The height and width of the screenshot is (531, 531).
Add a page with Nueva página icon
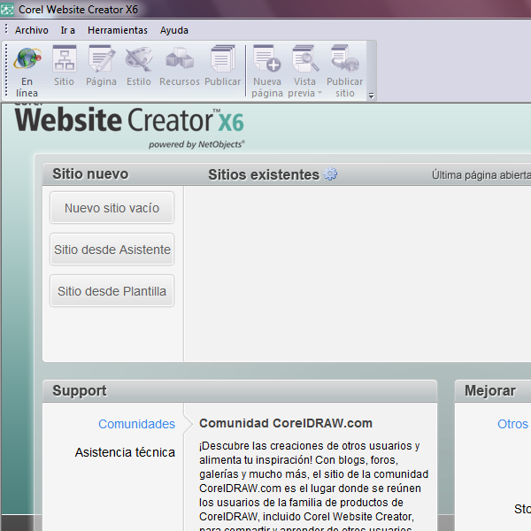pos(267,58)
